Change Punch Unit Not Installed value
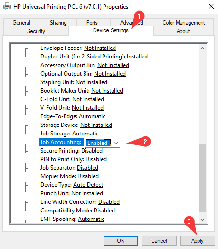The image size is (218, 249). 87,193
